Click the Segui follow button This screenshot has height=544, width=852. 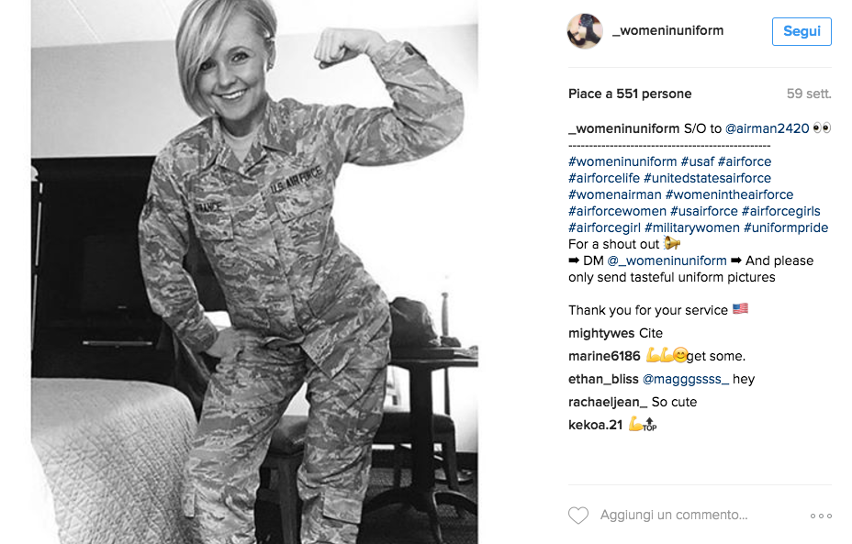(x=802, y=31)
